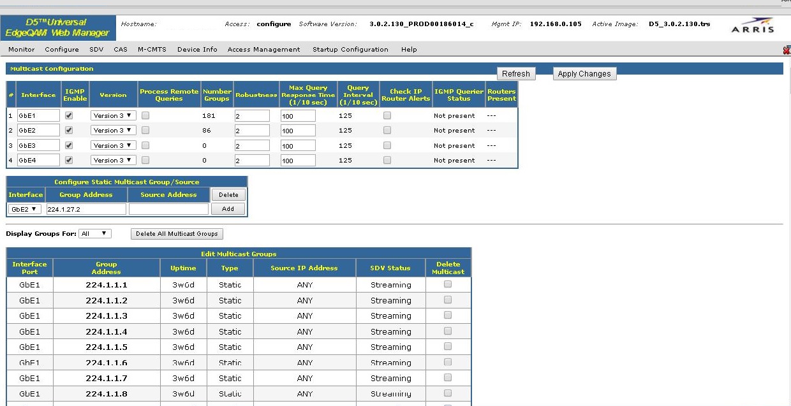Enable Process Remote Queries for GbE3
This screenshot has width=791, height=406.
click(x=145, y=145)
